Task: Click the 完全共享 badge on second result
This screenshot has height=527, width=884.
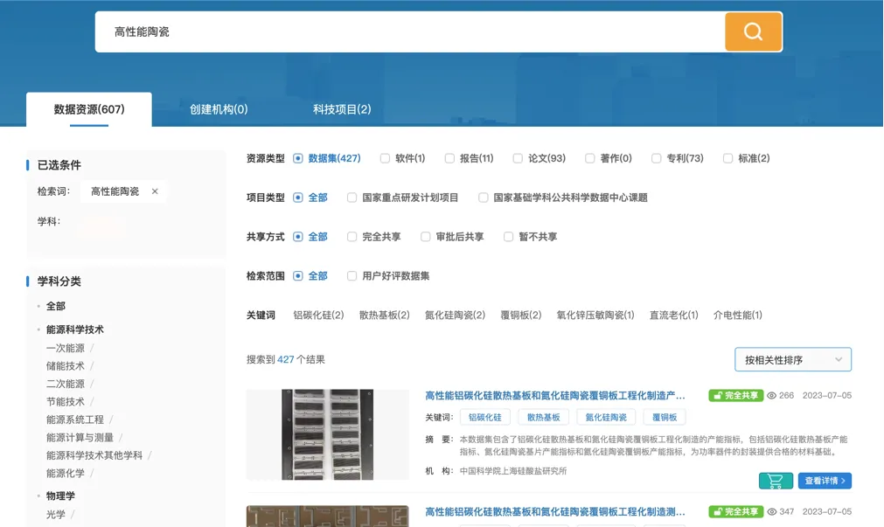Action: (735, 512)
